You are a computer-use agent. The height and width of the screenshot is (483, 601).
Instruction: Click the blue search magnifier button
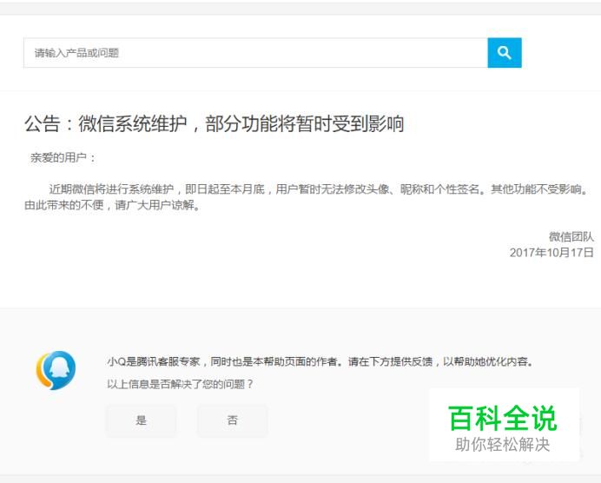pyautogui.click(x=505, y=52)
